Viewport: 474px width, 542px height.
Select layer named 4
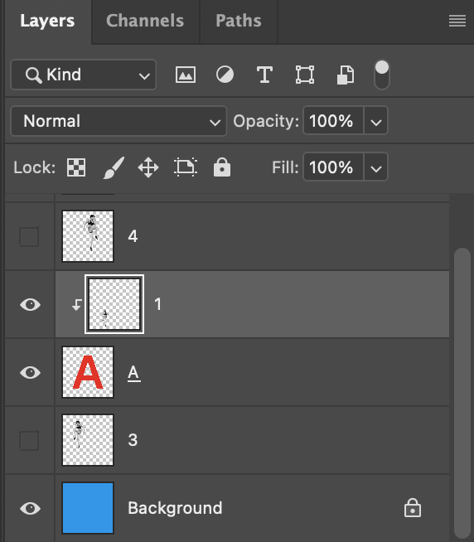133,236
